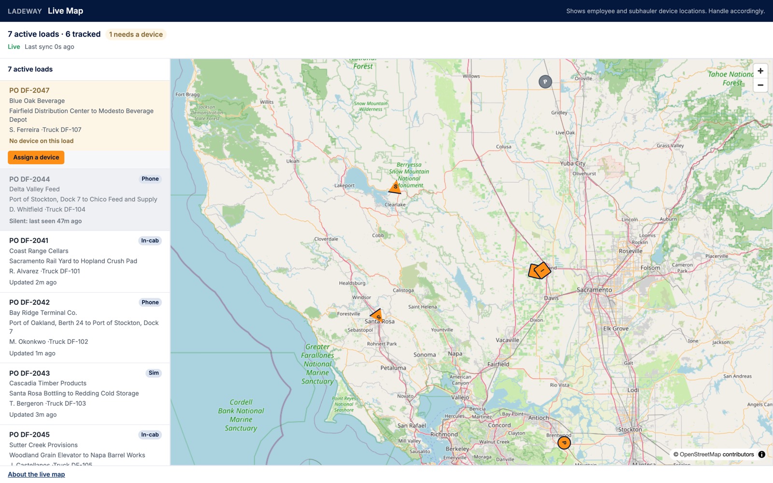773x483 pixels.
Task: Select load PO DF-2042 heading
Action: (29, 302)
